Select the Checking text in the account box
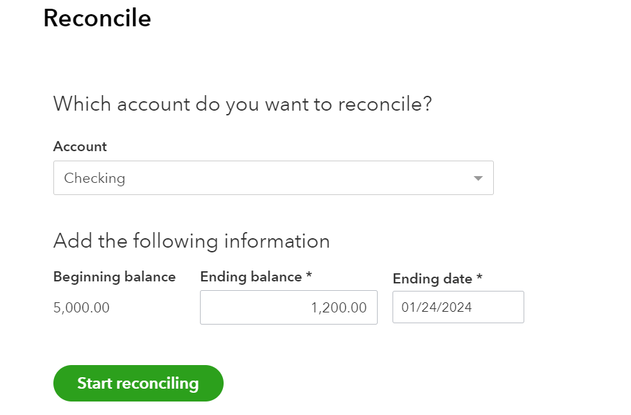 [x=95, y=177]
